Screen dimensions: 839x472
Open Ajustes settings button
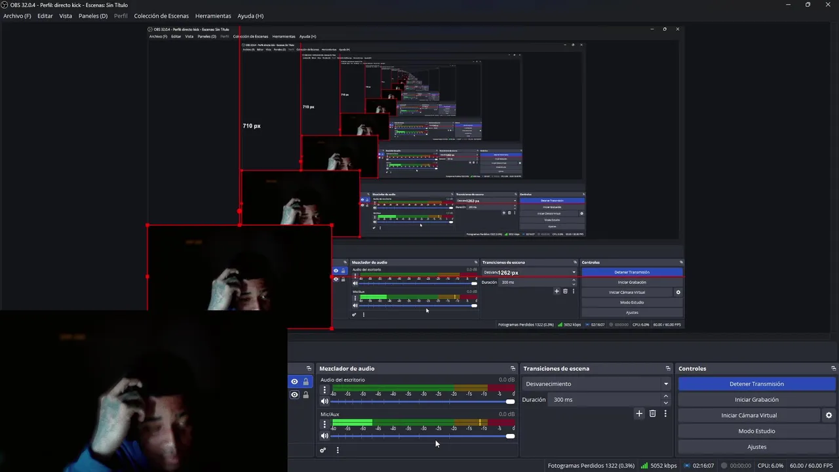click(x=756, y=447)
